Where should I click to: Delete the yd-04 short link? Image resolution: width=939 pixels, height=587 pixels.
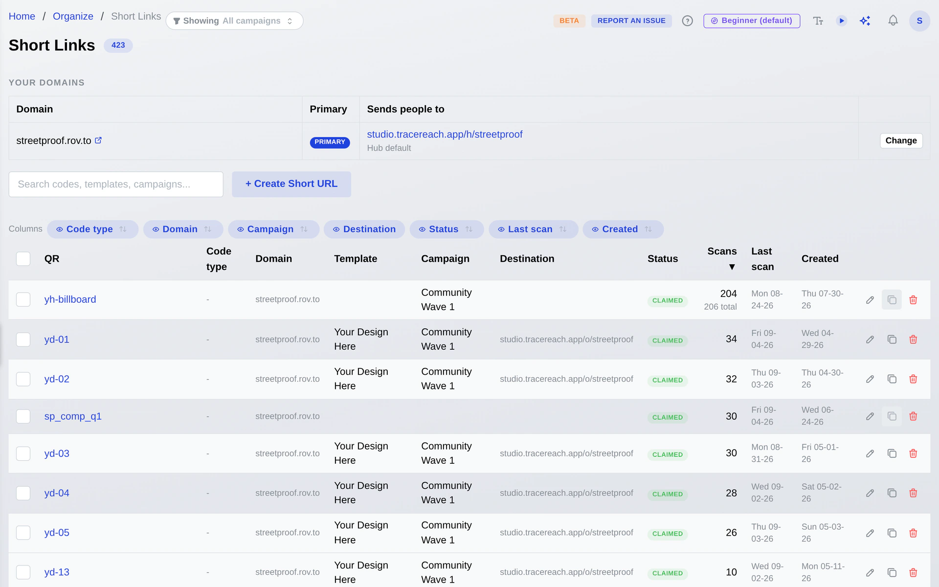tap(913, 493)
